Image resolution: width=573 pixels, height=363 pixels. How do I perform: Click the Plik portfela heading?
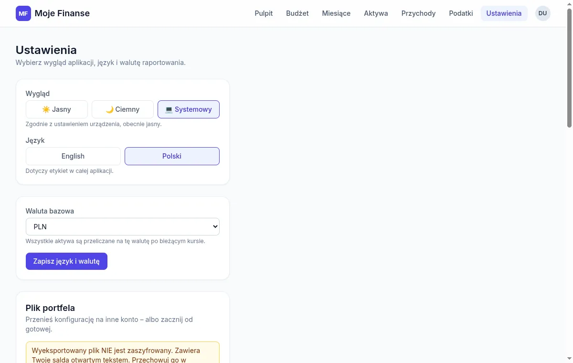[50, 308]
